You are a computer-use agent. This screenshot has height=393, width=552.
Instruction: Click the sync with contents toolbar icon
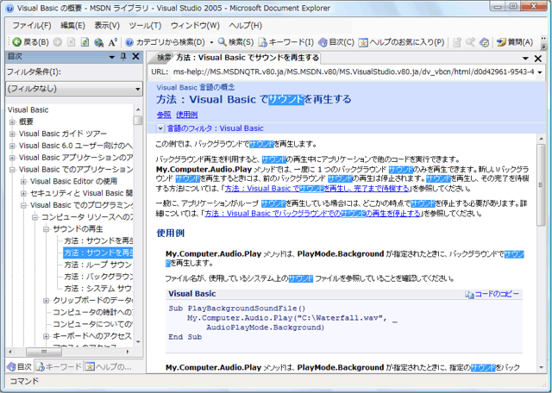coord(485,42)
